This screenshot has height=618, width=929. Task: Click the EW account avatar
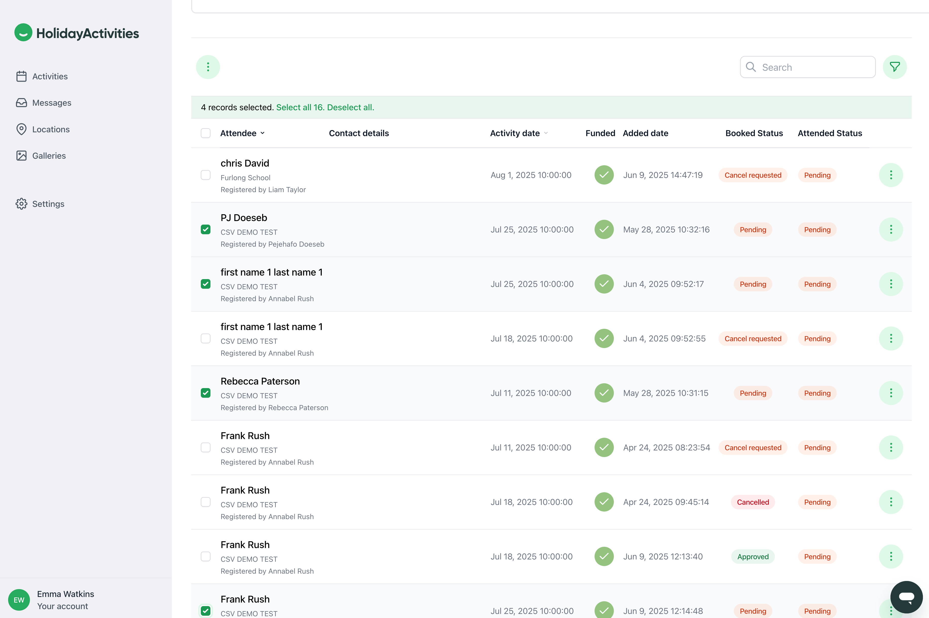19,599
